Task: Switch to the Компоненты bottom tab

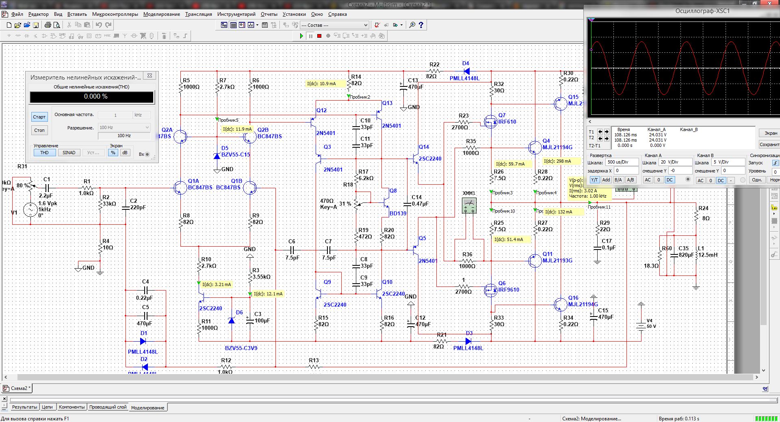Action: pyautogui.click(x=71, y=407)
